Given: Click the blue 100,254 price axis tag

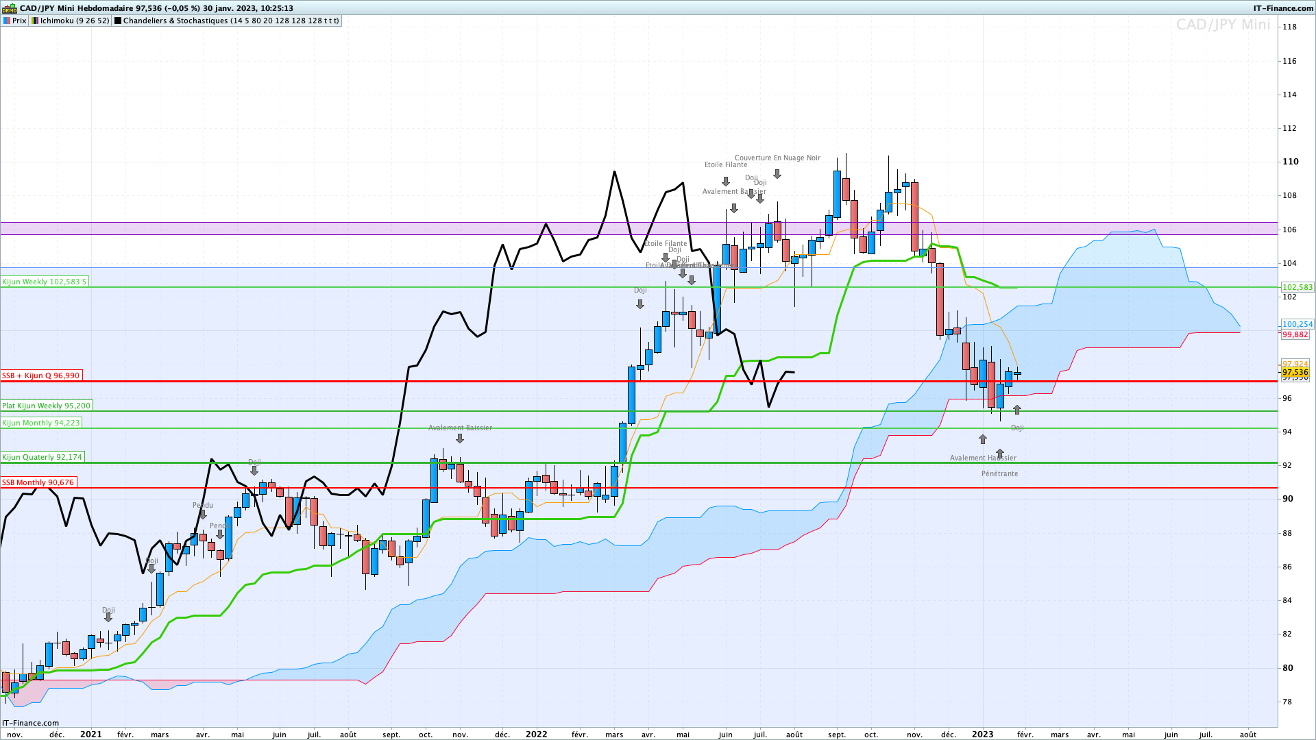Looking at the screenshot, I should pyautogui.click(x=1297, y=325).
